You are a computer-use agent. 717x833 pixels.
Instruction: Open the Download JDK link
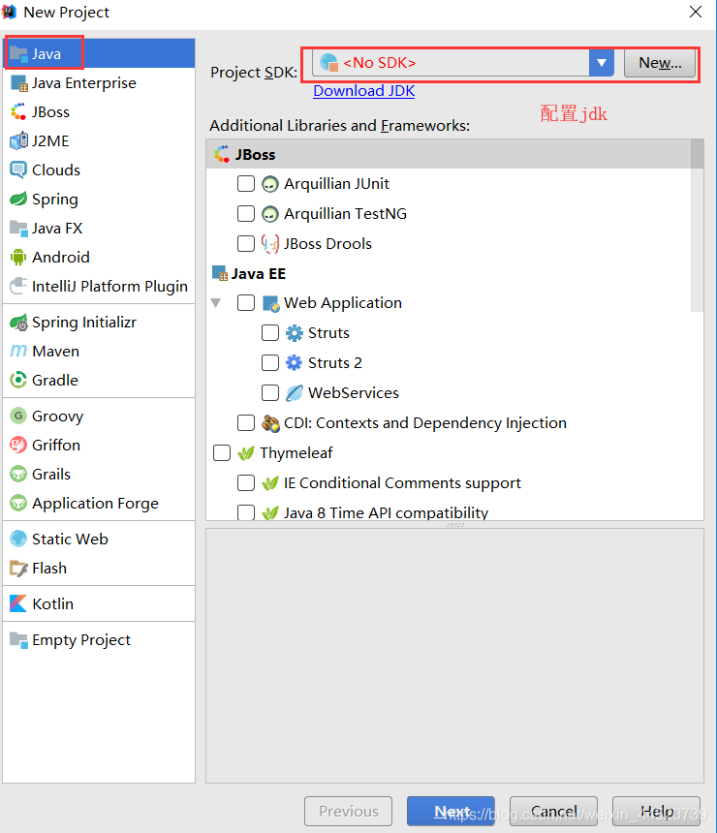tap(364, 91)
